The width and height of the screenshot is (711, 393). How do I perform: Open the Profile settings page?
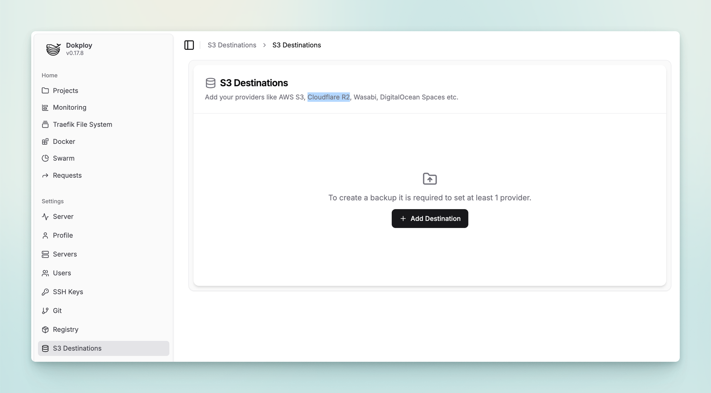[x=63, y=235]
